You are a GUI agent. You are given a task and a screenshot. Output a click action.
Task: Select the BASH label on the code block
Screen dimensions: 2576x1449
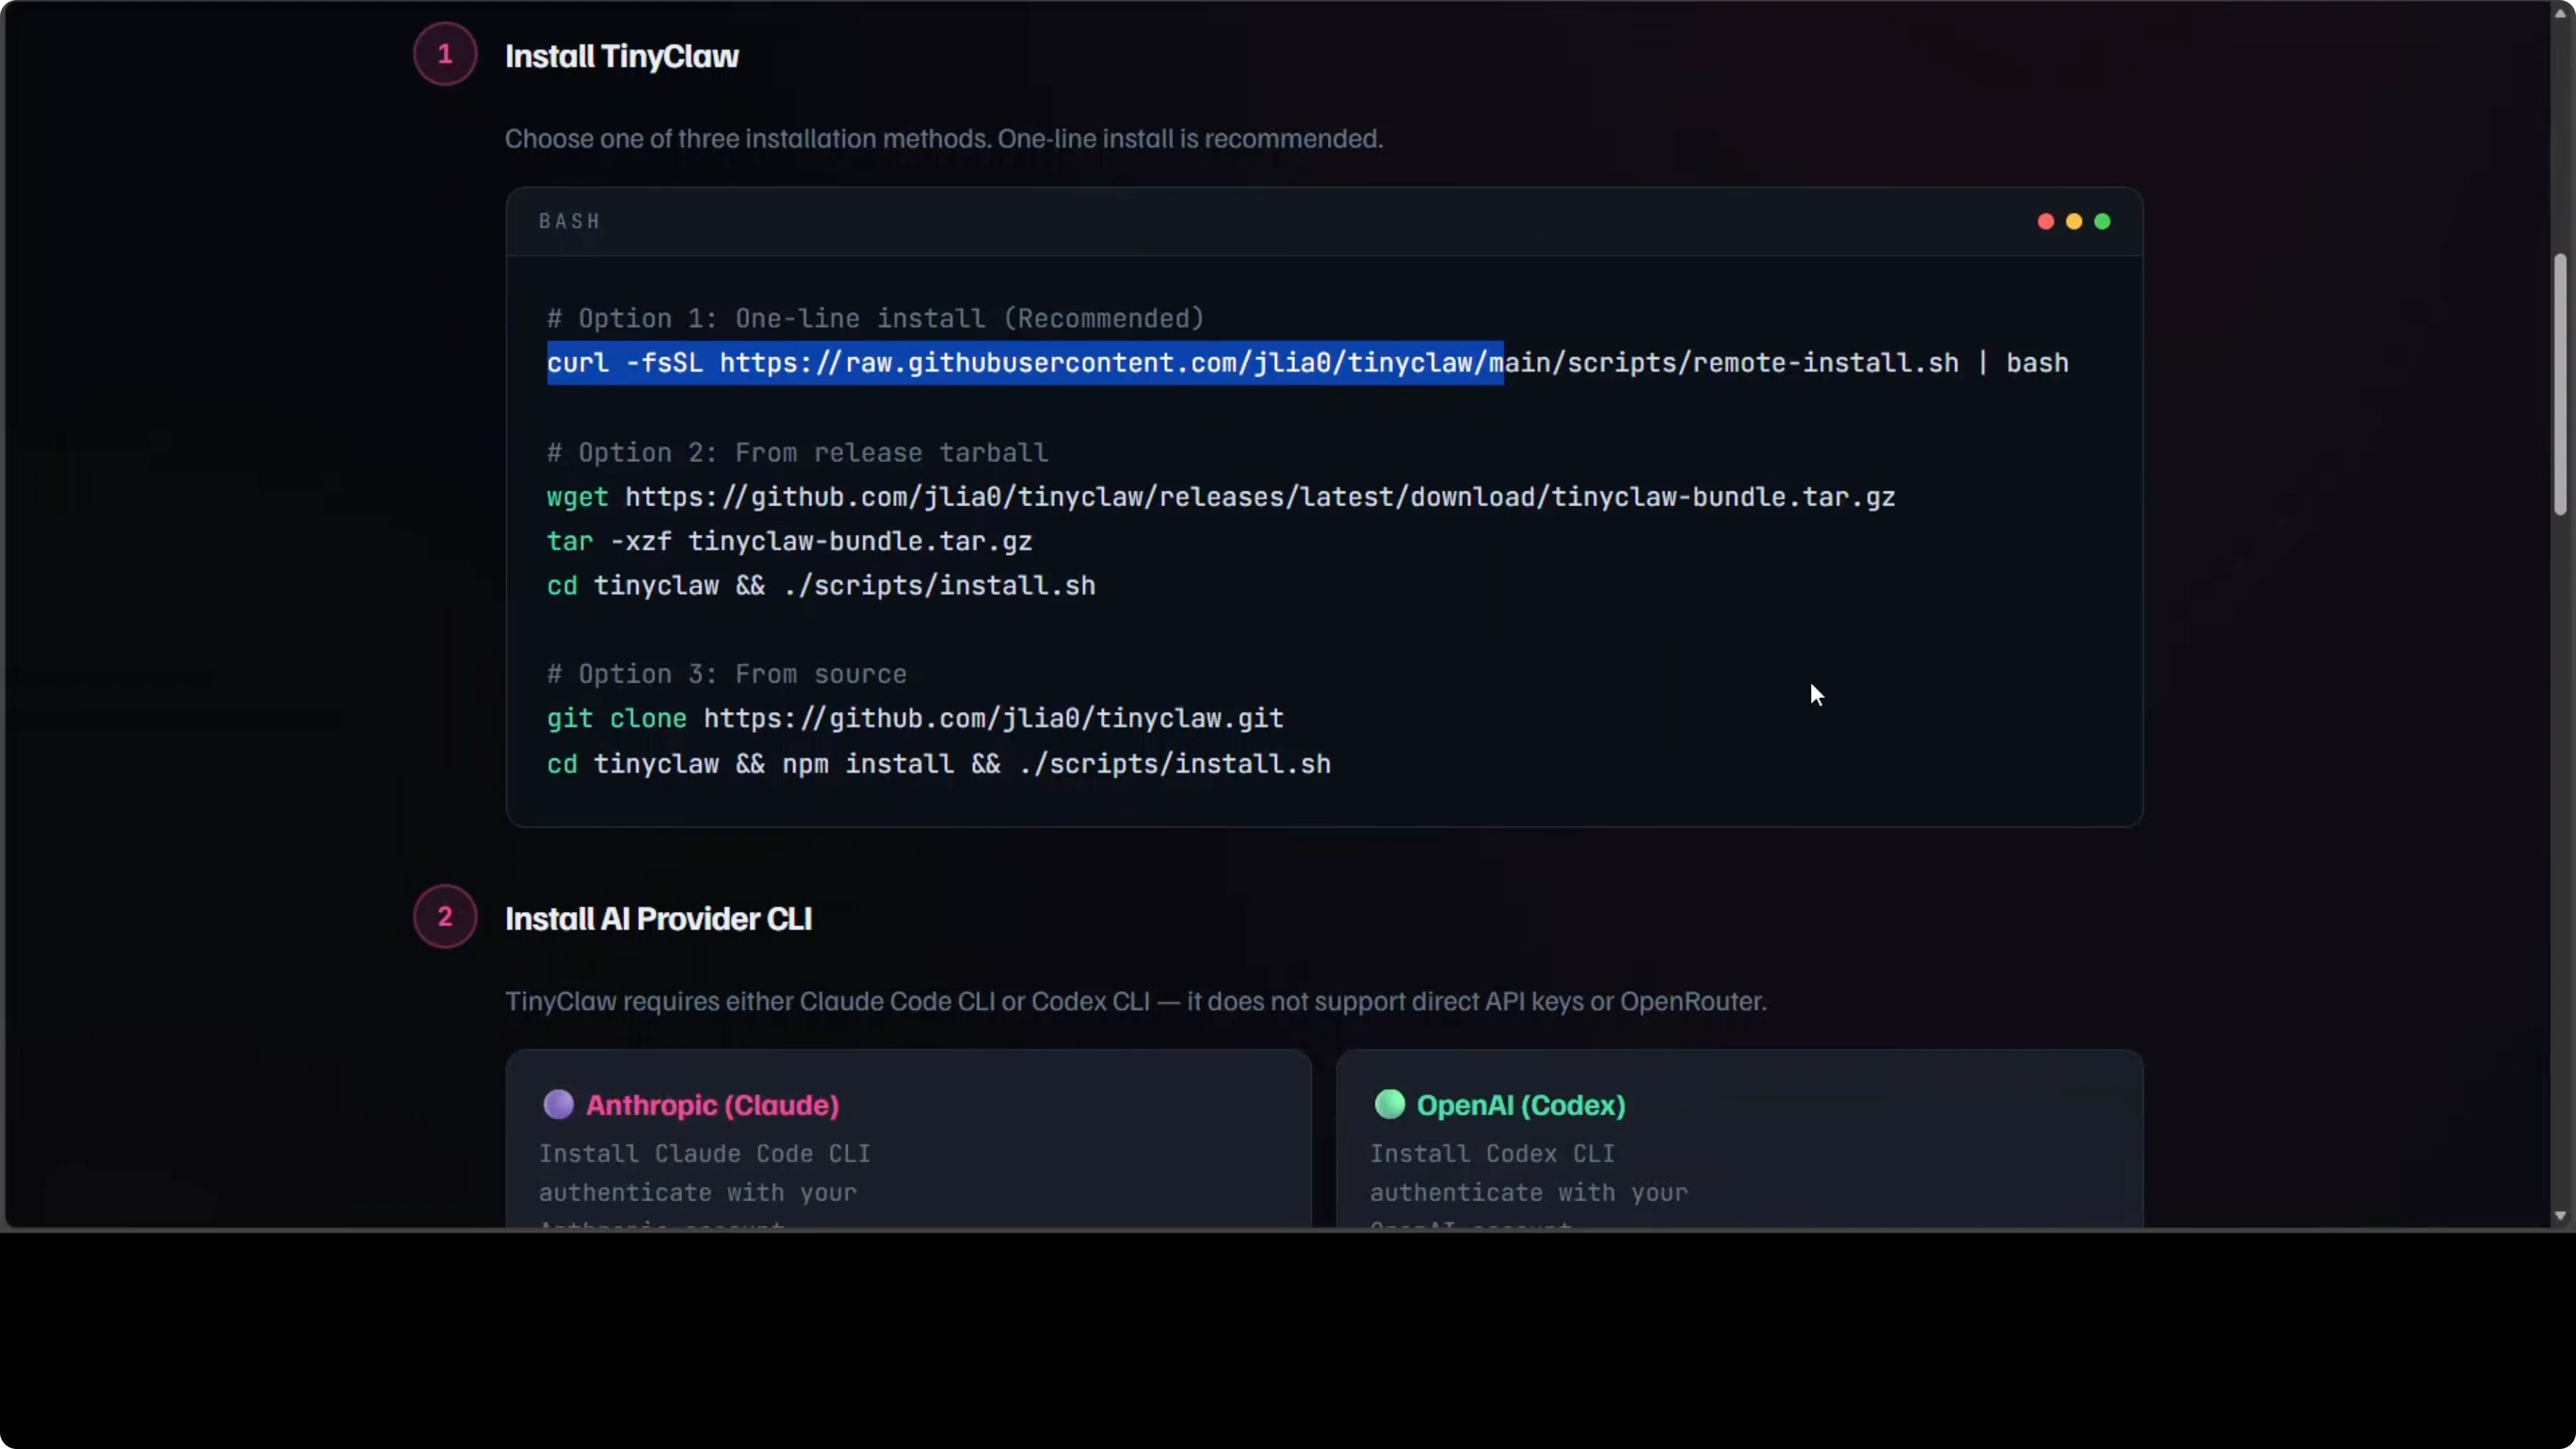pos(569,221)
